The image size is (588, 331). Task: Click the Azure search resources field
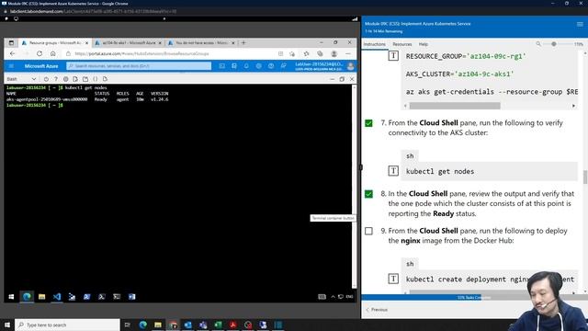[139, 66]
